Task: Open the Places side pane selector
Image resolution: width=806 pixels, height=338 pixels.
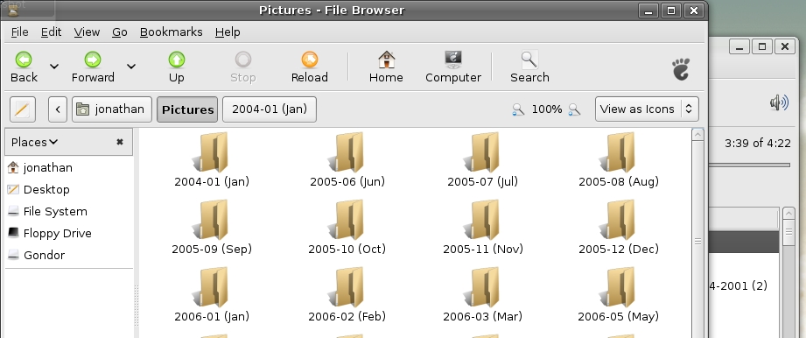Action: click(34, 142)
